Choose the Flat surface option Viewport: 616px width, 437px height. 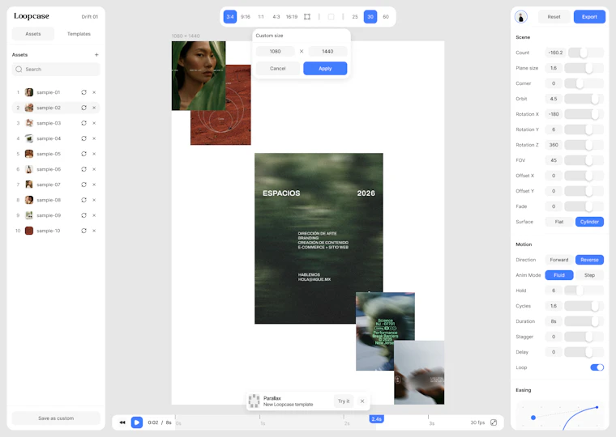[559, 222]
